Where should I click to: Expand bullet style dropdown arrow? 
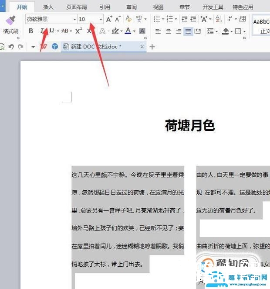pyautogui.click(x=163, y=19)
